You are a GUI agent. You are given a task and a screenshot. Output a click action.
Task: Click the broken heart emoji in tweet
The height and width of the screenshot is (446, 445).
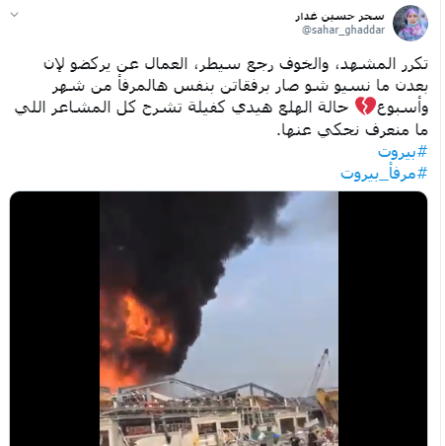point(365,107)
